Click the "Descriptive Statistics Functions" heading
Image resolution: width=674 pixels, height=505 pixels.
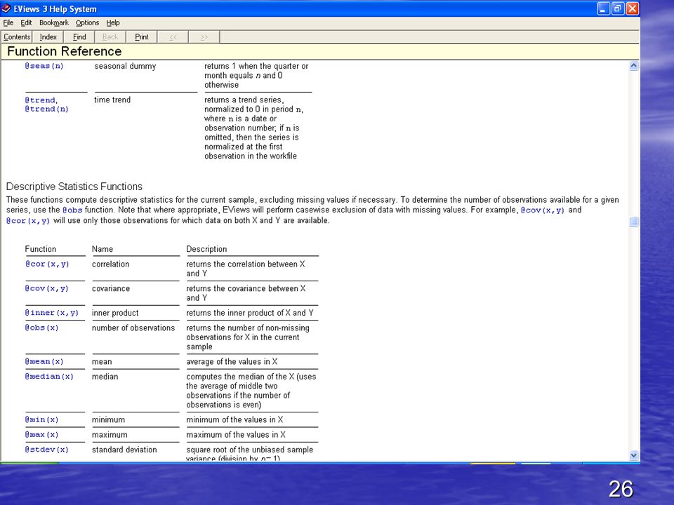[x=74, y=187]
